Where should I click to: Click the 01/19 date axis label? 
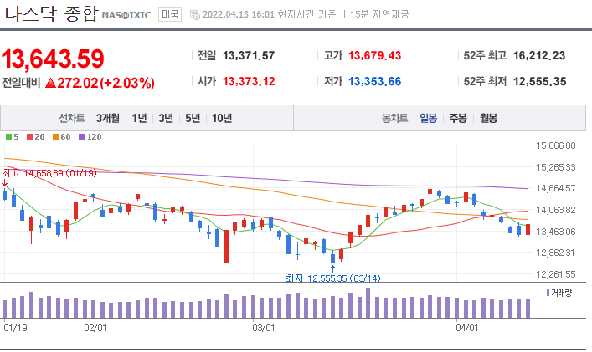pyautogui.click(x=15, y=328)
